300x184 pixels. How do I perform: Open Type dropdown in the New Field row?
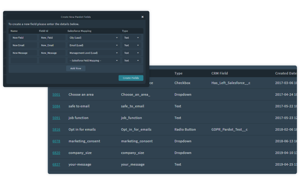point(131,38)
